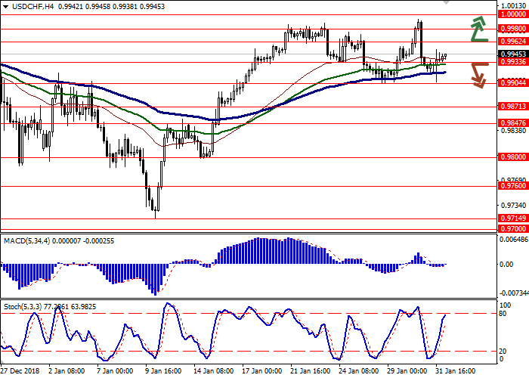Viewport: 529px width, 378px height.
Task: Click the OHLC quote values in header
Action: pyautogui.click(x=111, y=6)
